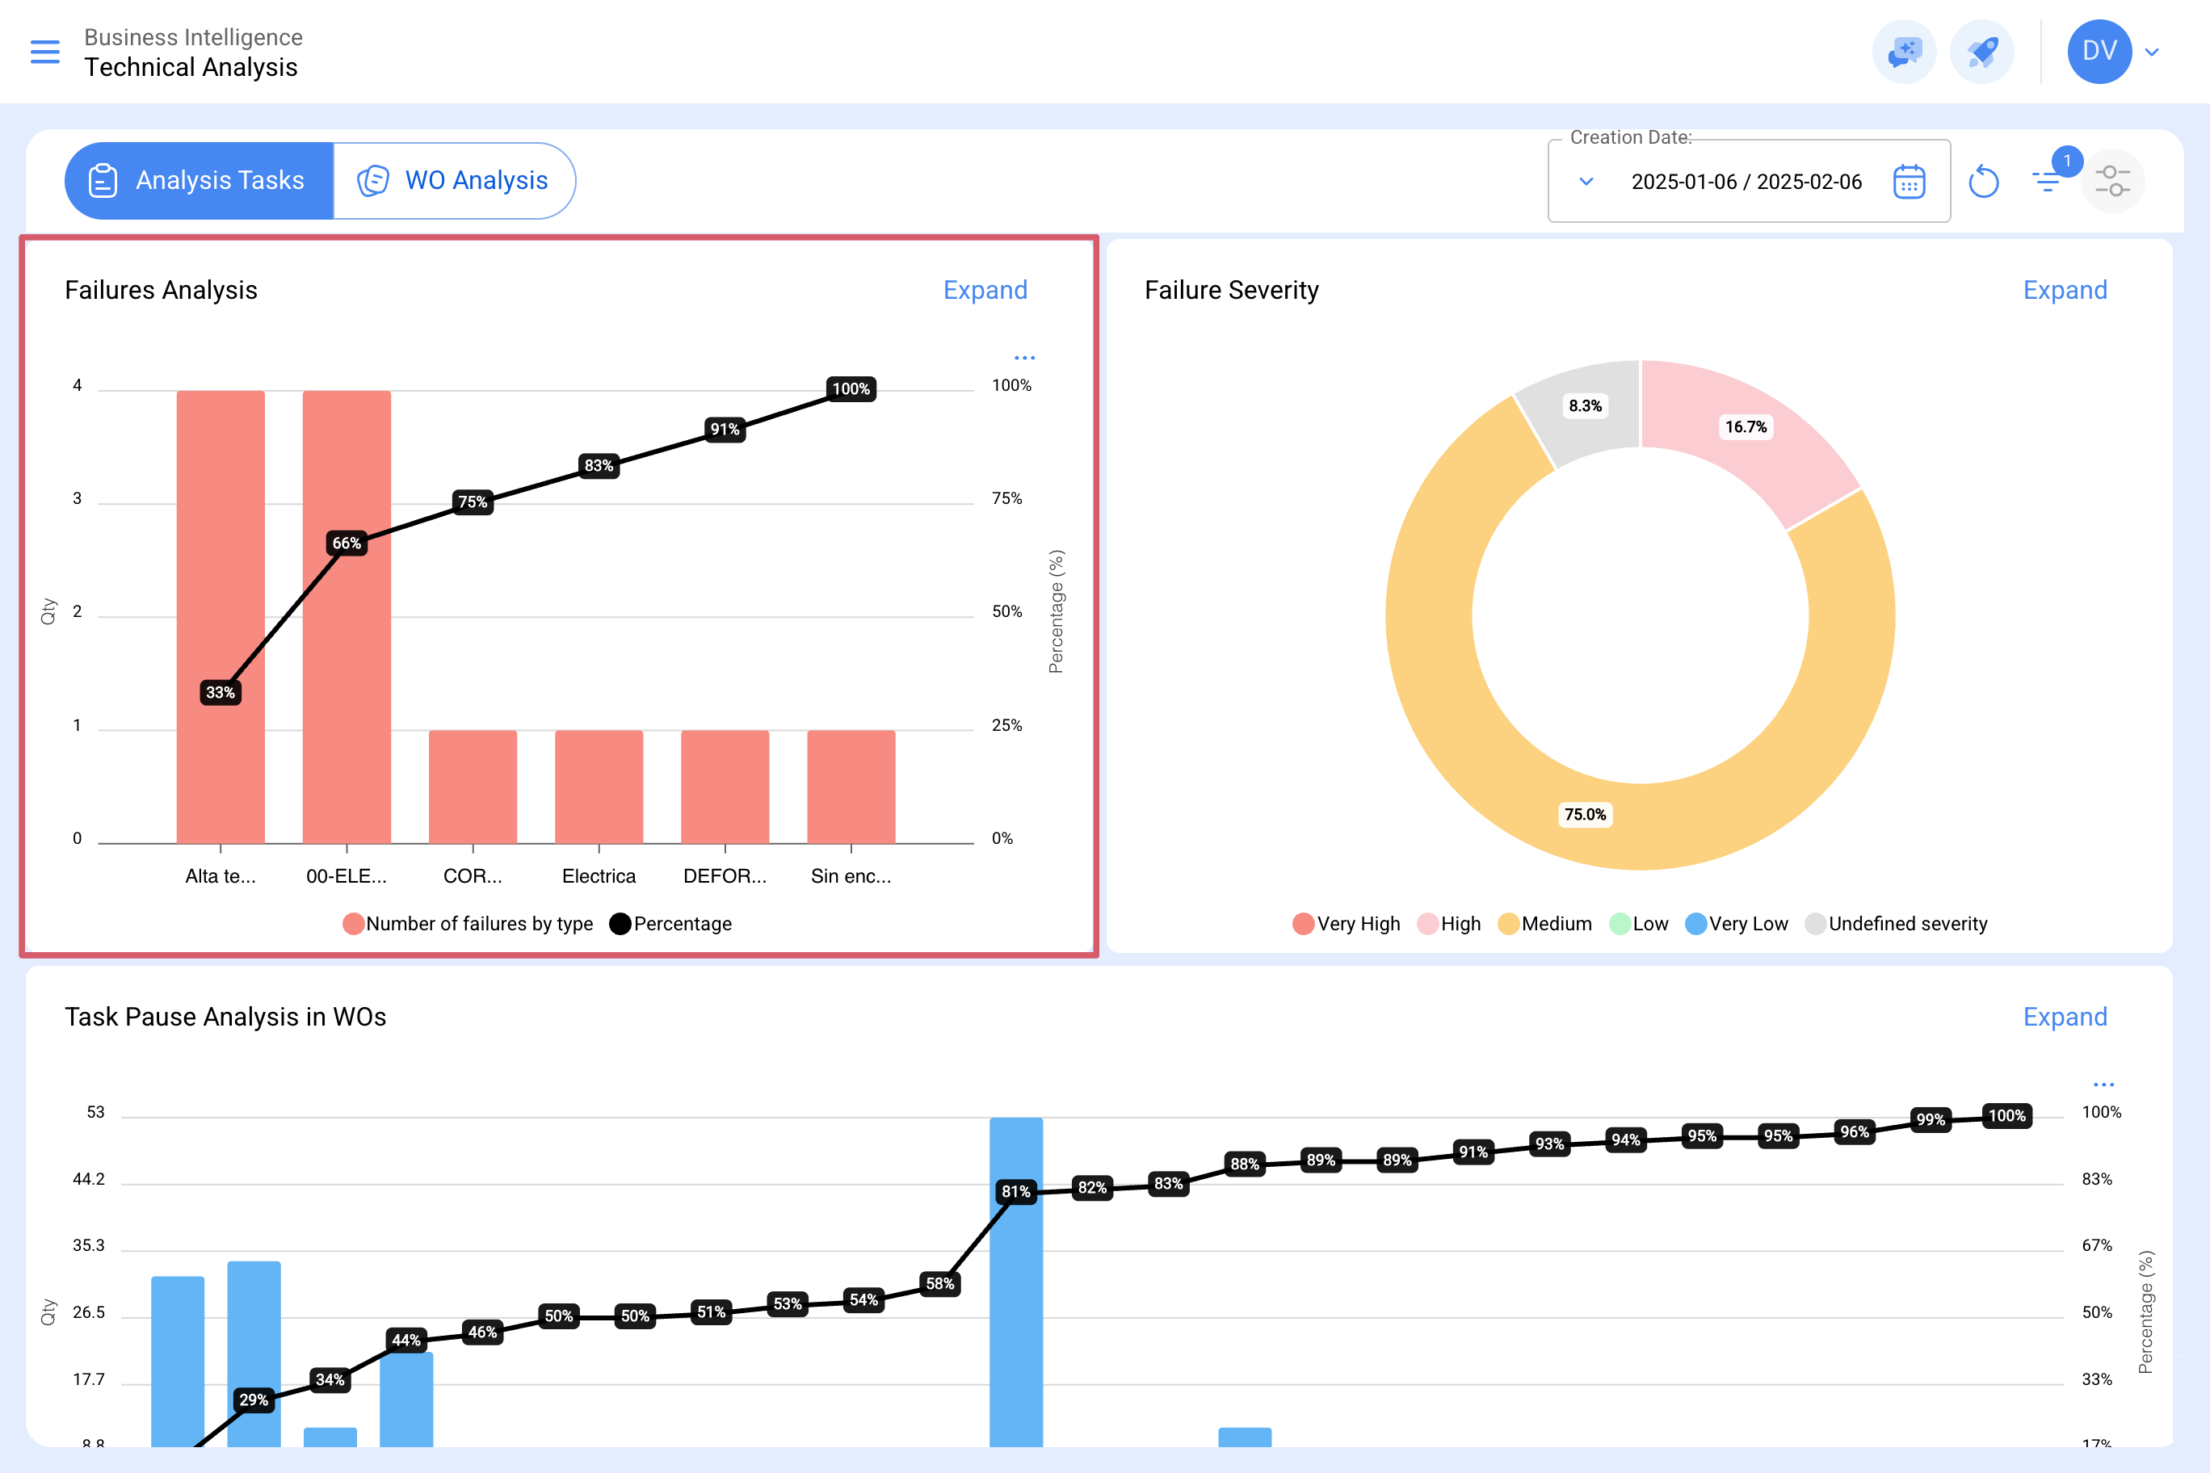Switch to the Analysis Tasks tab
Screen dimensions: 2210x1473
click(200, 180)
